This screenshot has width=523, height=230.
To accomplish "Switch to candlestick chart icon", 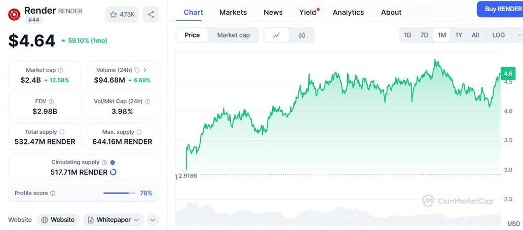I will point(302,35).
